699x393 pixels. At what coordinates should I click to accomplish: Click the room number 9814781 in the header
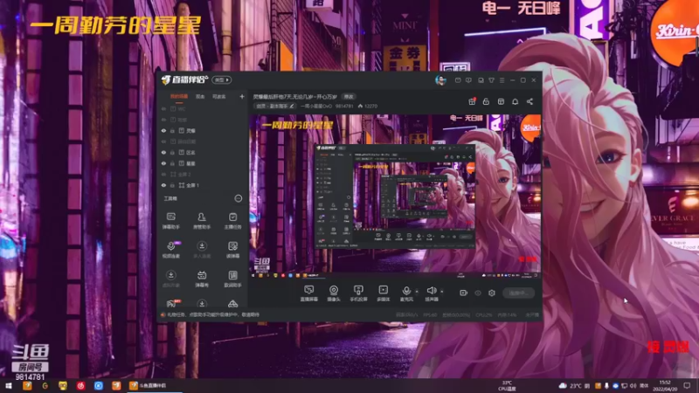pos(344,106)
